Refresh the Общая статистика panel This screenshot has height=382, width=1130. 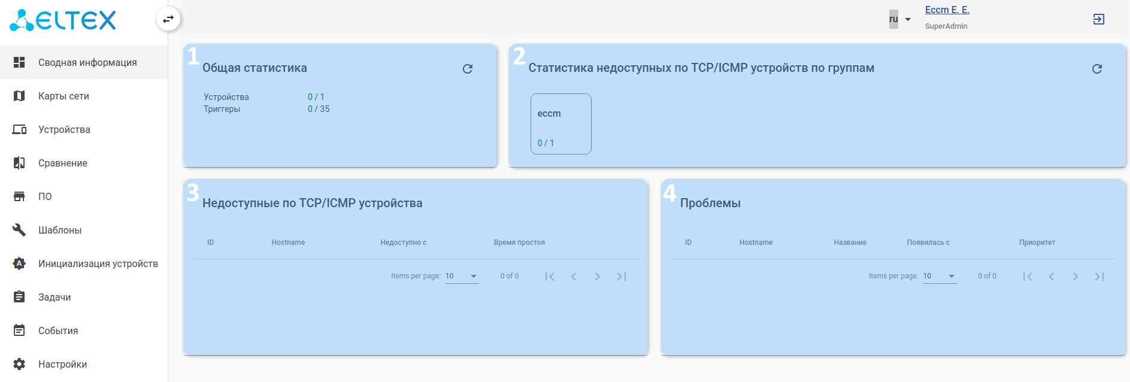click(x=468, y=69)
